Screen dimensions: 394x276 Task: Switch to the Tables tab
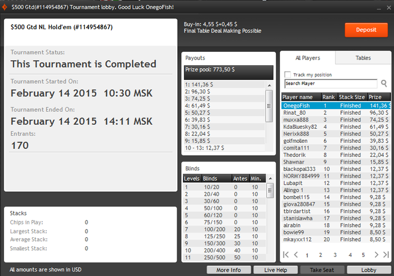point(363,58)
